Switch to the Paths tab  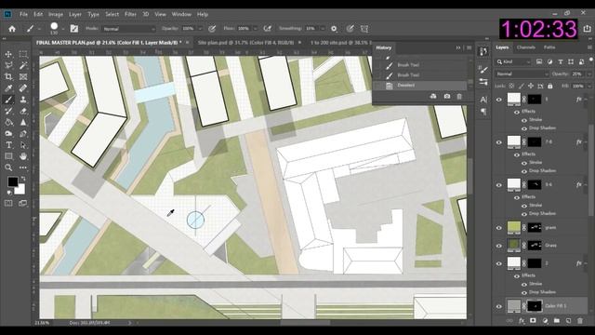click(x=549, y=47)
